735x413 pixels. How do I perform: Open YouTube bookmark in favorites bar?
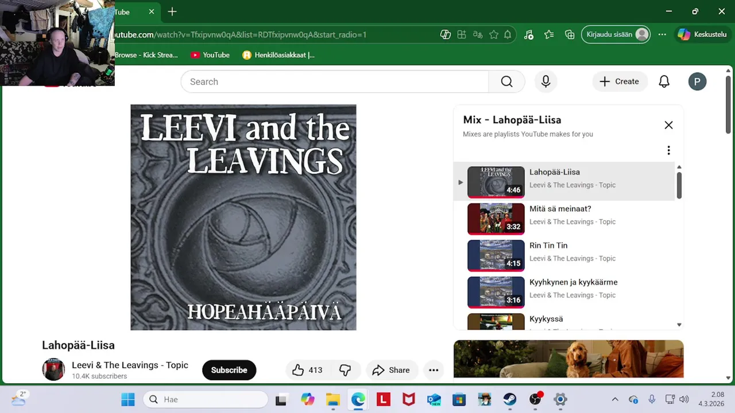click(210, 55)
